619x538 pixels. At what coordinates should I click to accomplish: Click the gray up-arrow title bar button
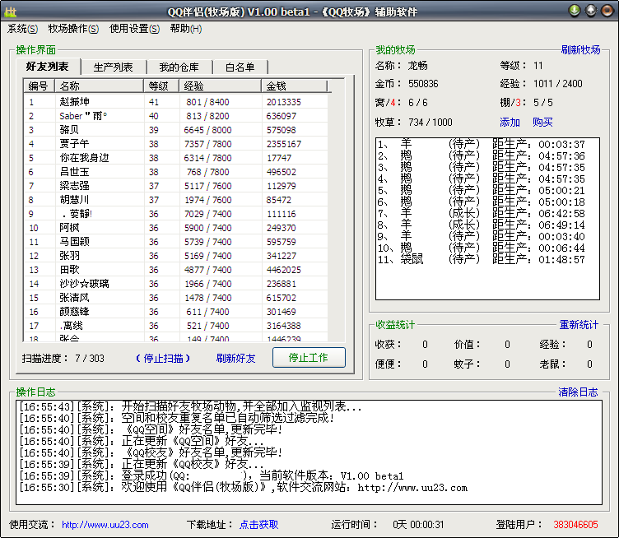tap(590, 11)
